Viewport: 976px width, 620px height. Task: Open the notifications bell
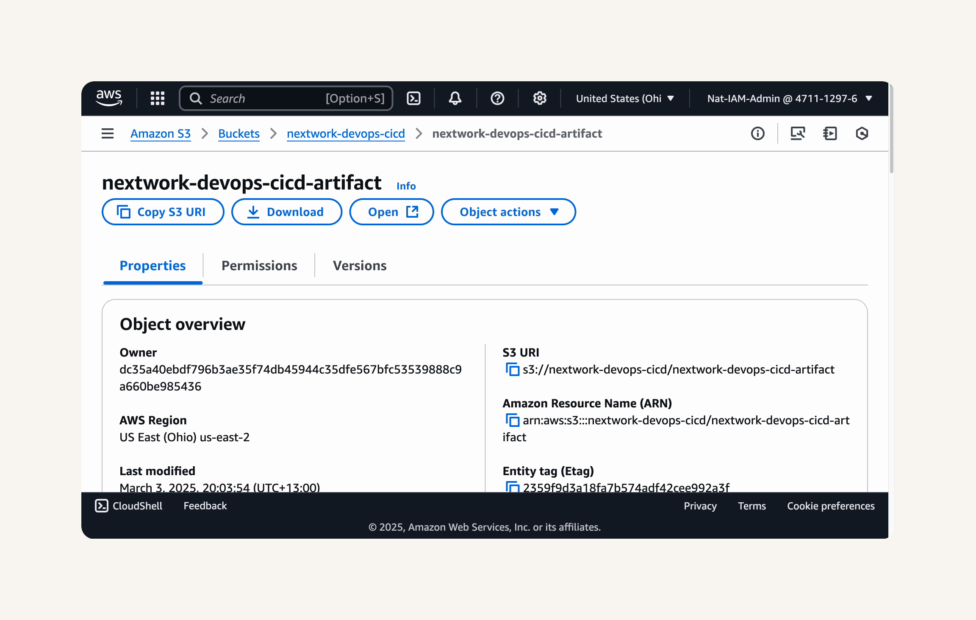click(x=455, y=98)
